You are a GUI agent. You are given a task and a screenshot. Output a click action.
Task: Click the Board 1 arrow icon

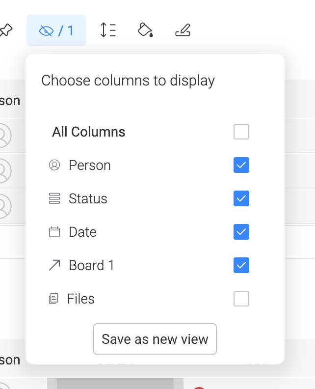[54, 265]
